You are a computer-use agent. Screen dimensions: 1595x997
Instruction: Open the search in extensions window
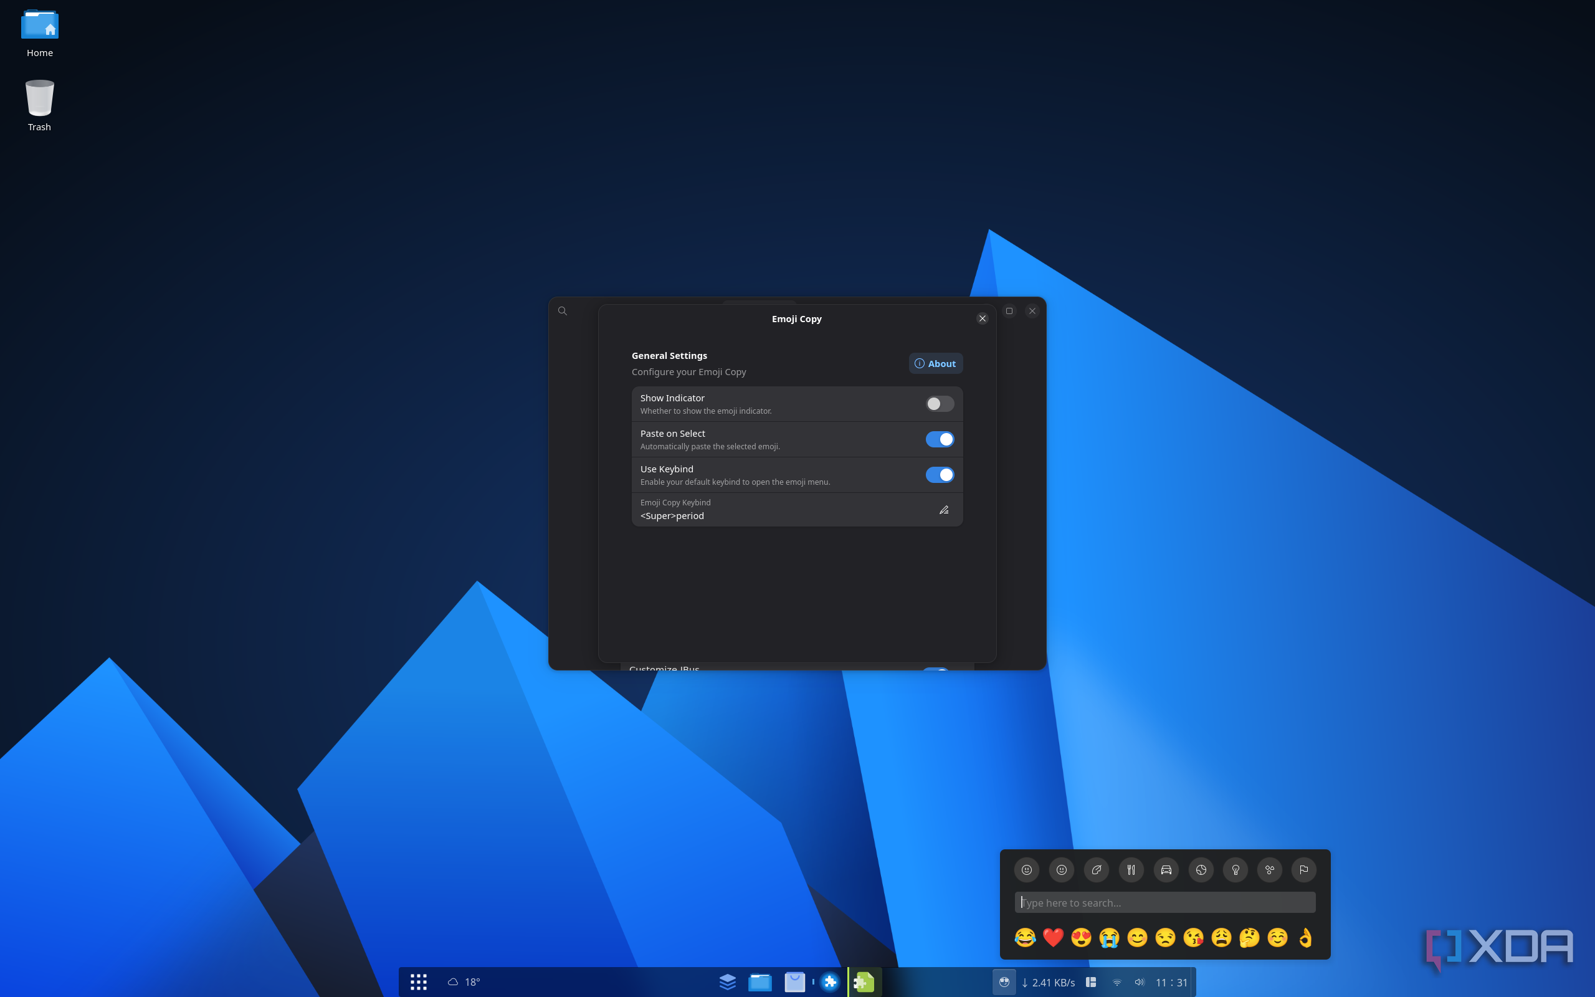pos(562,311)
